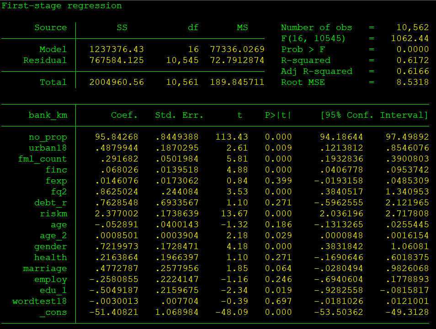Click the 'Std. Err.' column header
This screenshot has height=329, width=436.
pyautogui.click(x=179, y=115)
